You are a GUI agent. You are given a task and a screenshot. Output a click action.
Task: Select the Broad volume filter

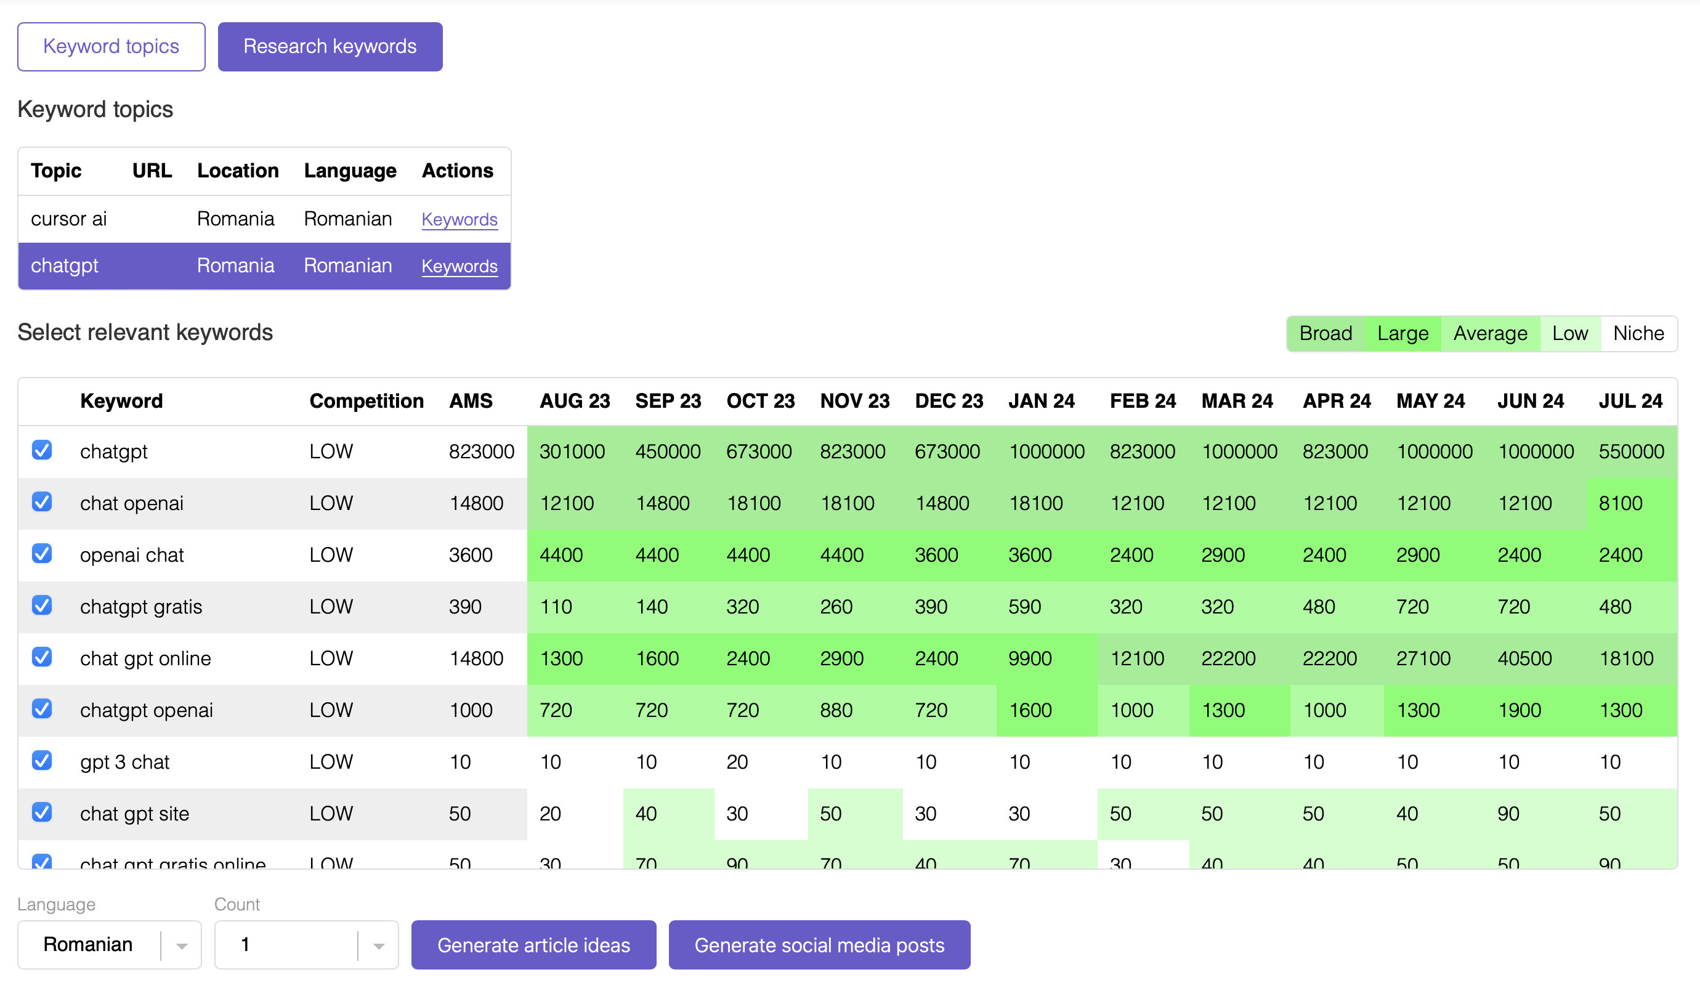(x=1326, y=333)
